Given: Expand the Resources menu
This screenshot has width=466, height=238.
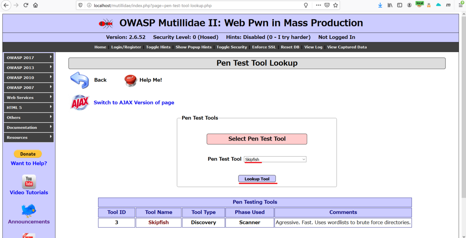Looking at the screenshot, I should 29,137.
